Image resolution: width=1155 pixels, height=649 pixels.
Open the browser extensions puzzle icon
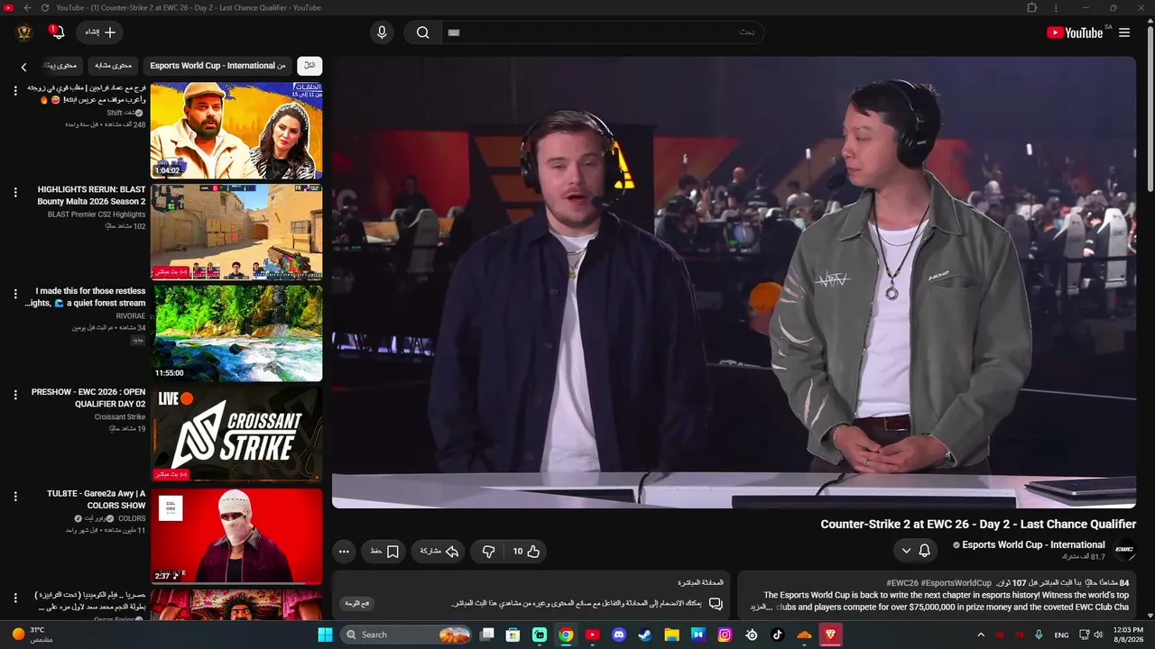pos(1032,7)
